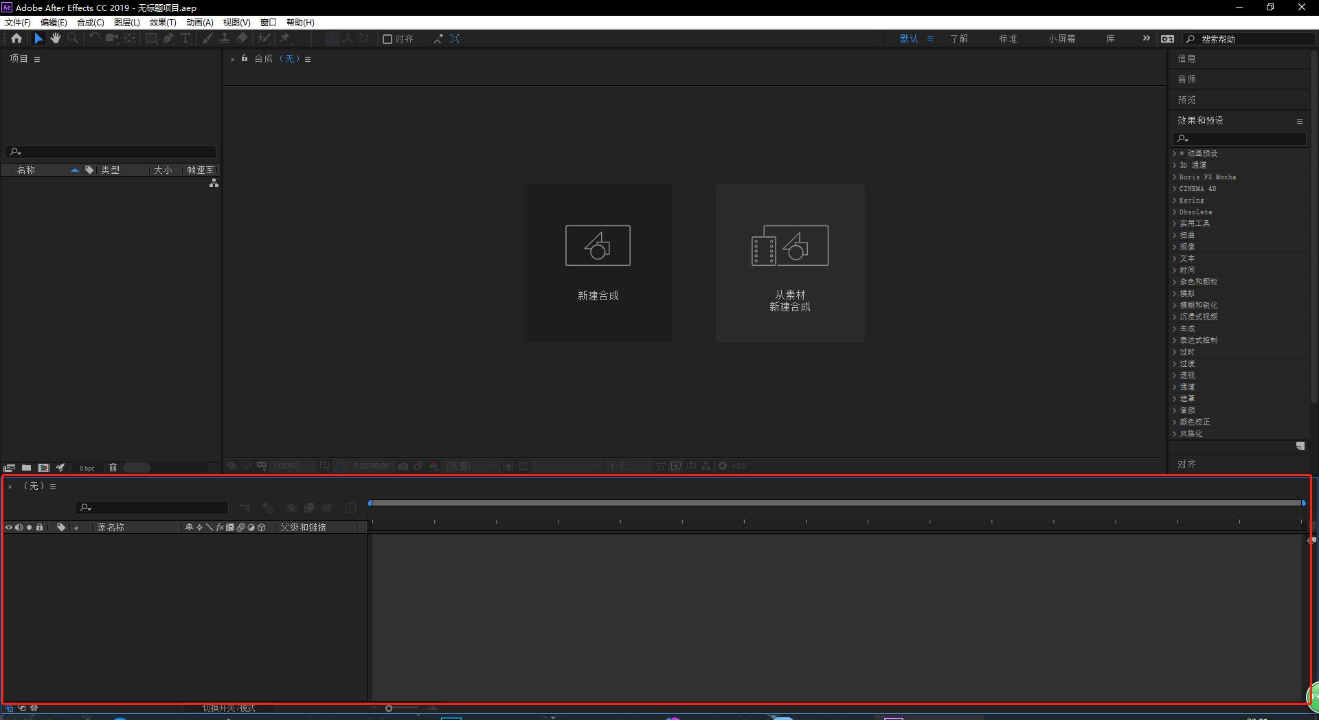Switch to the 标准 workspace
The width and height of the screenshot is (1319, 720).
pos(1008,39)
